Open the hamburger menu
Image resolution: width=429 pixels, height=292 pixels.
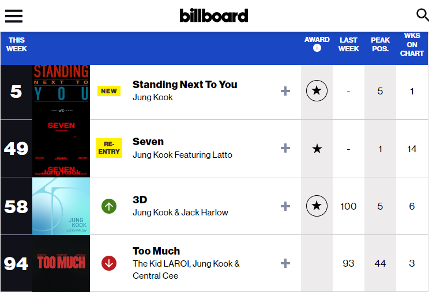pyautogui.click(x=14, y=16)
